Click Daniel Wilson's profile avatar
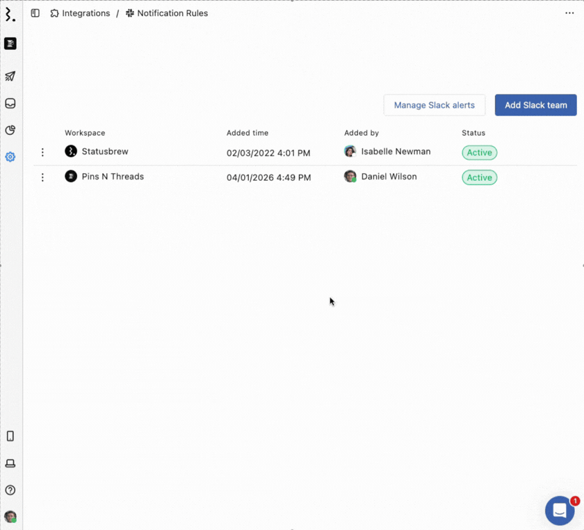This screenshot has width=584, height=530. [350, 177]
